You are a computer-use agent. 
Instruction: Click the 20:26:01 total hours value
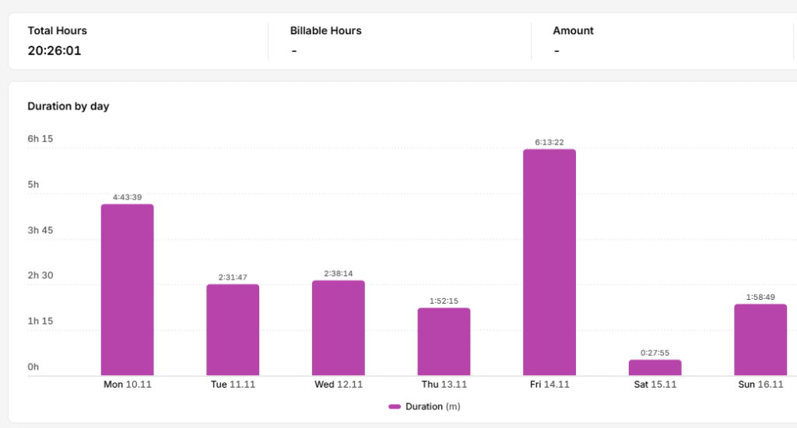(54, 50)
